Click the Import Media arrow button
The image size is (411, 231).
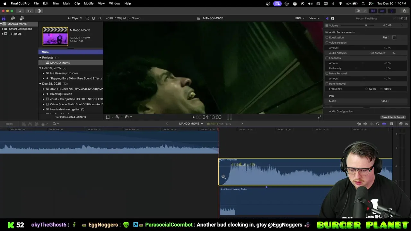click(x=20, y=11)
